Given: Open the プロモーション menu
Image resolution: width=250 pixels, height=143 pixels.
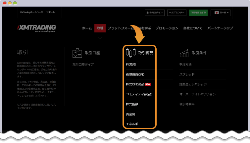Looking at the screenshot, I should click(167, 28).
